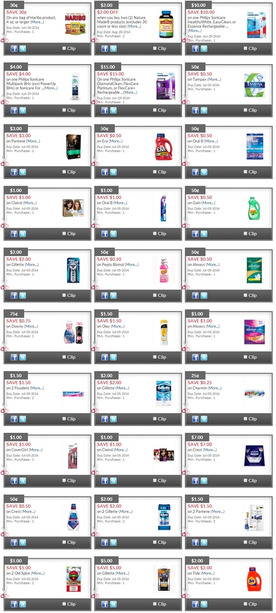Clip the Old Spice coupon checkbox
Image resolution: width=276 pixels, height=613 pixels.
click(x=64, y=604)
